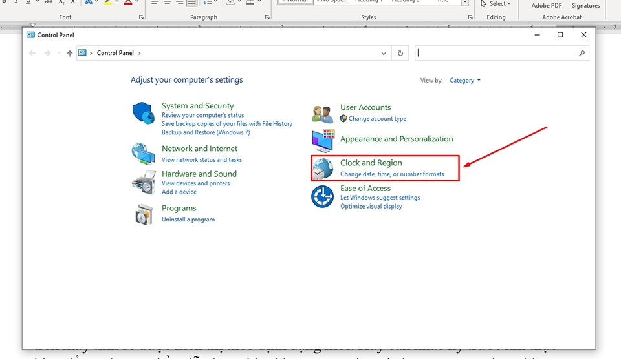The height and width of the screenshot is (359, 621).
Task: Open View network status and tasks link
Action: coord(202,159)
